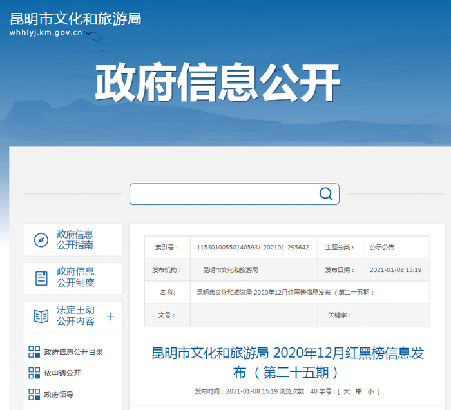451x410 pixels.
Task: Open 政府信息公开指南 link
Action: pyautogui.click(x=75, y=240)
